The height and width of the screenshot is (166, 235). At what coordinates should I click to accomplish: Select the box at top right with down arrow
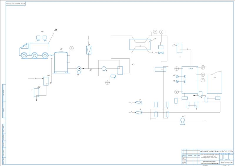(x=179, y=48)
